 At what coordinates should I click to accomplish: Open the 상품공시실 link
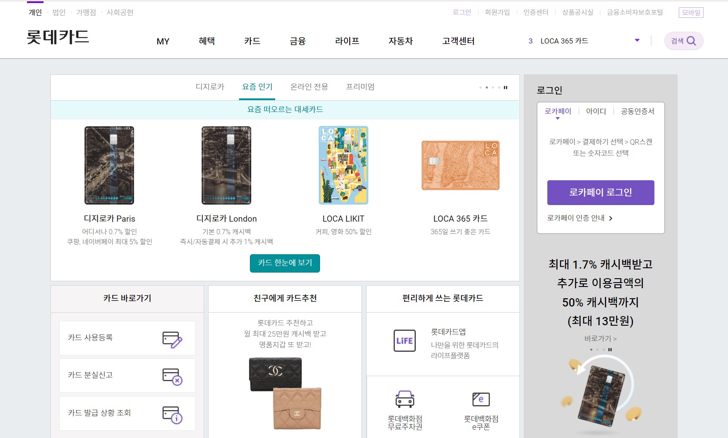click(x=578, y=12)
